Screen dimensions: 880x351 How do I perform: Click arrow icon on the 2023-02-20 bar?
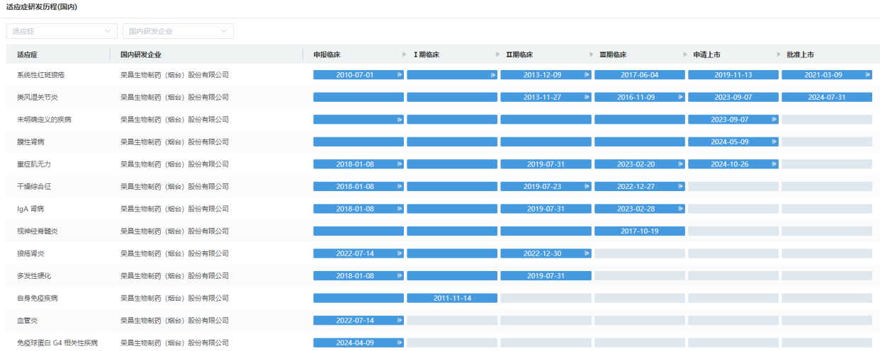[680, 164]
